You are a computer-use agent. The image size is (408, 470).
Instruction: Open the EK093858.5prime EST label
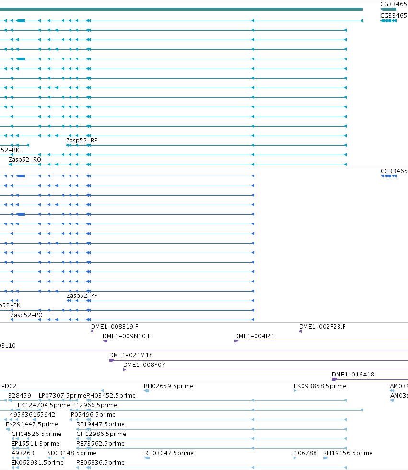320,386
